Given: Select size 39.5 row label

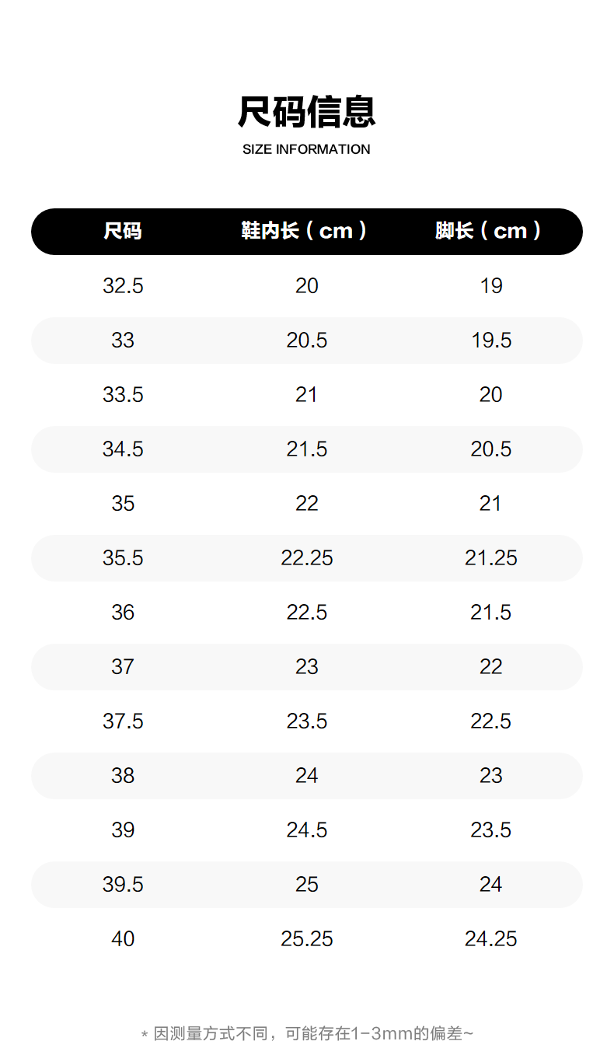Looking at the screenshot, I should (x=123, y=885).
